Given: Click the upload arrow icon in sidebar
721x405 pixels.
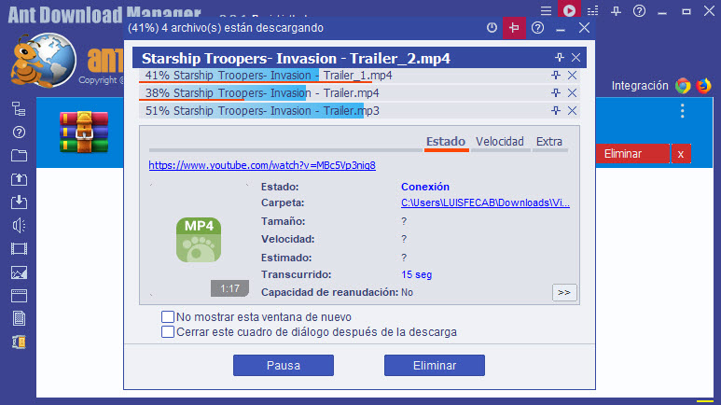Looking at the screenshot, I should coord(19,179).
